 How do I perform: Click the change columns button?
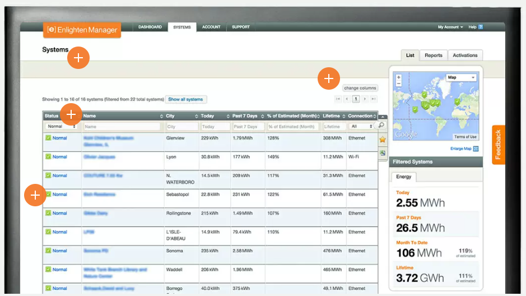pyautogui.click(x=360, y=88)
